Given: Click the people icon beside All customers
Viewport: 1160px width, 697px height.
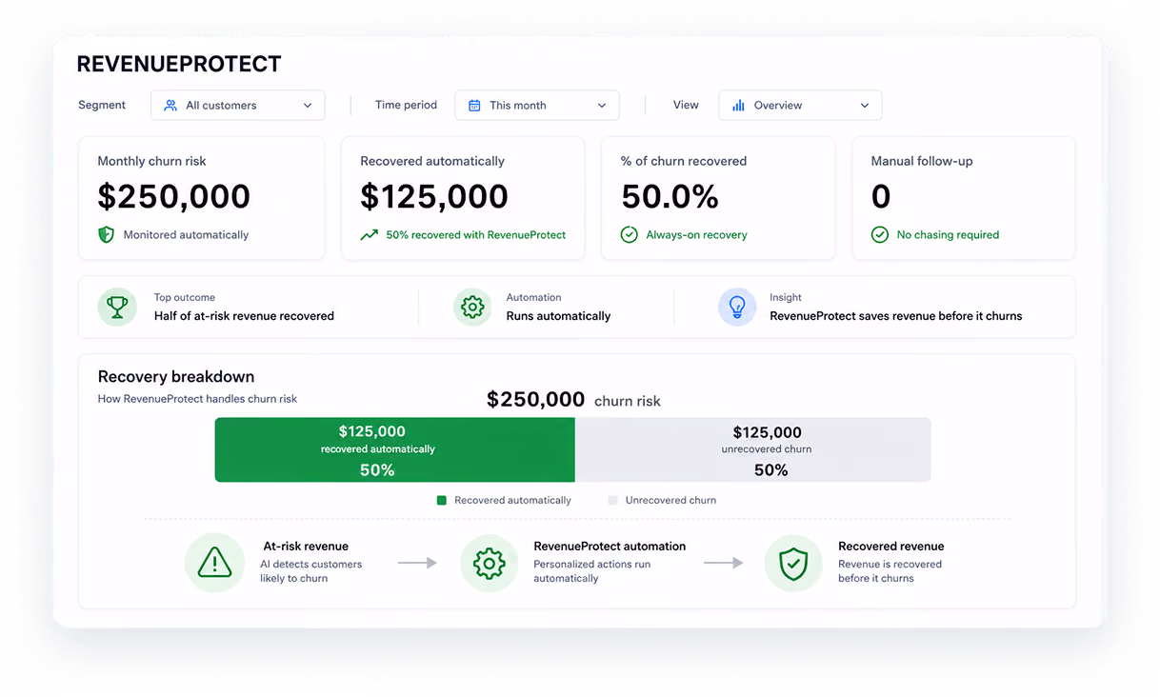Looking at the screenshot, I should tap(170, 106).
